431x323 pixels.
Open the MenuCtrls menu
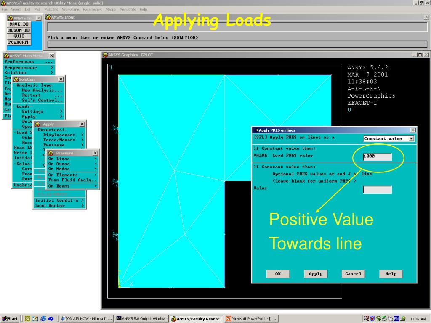(x=128, y=9)
